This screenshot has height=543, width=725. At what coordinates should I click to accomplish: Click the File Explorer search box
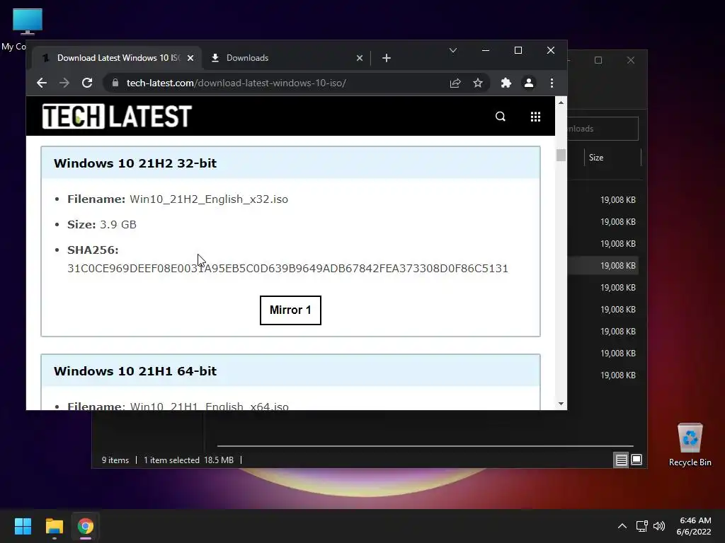[603, 129]
